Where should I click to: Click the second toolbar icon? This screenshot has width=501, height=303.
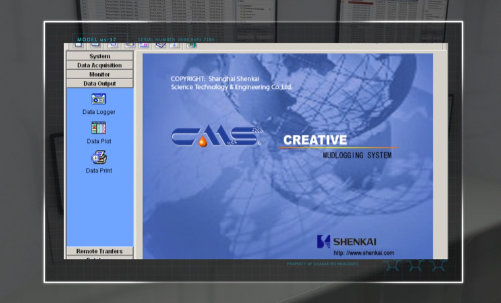[96, 45]
